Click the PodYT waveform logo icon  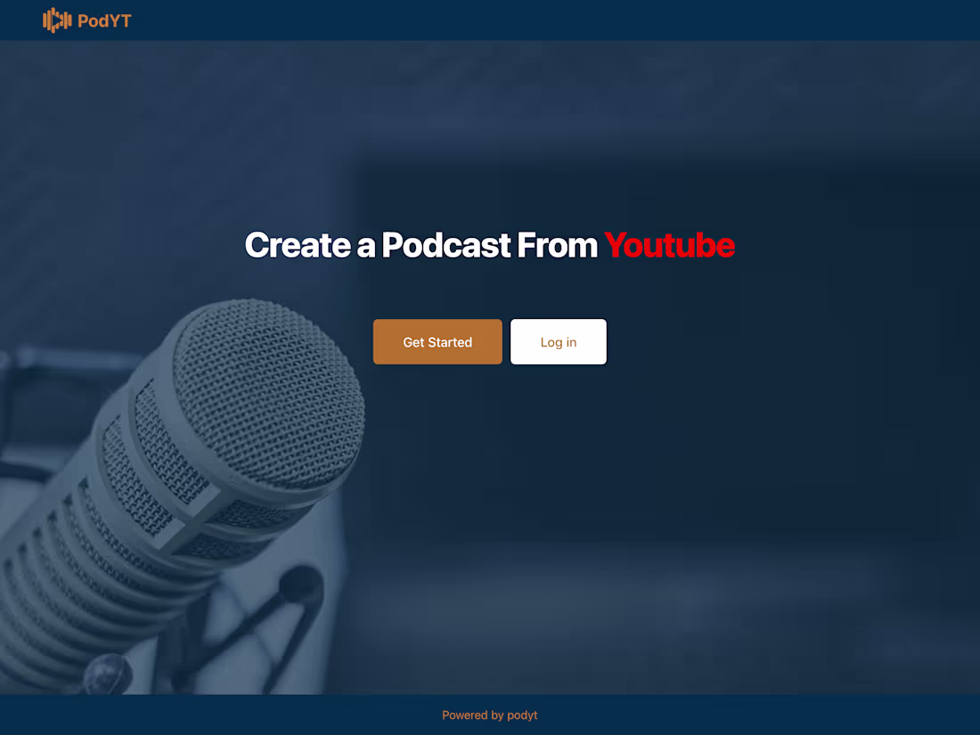(57, 20)
